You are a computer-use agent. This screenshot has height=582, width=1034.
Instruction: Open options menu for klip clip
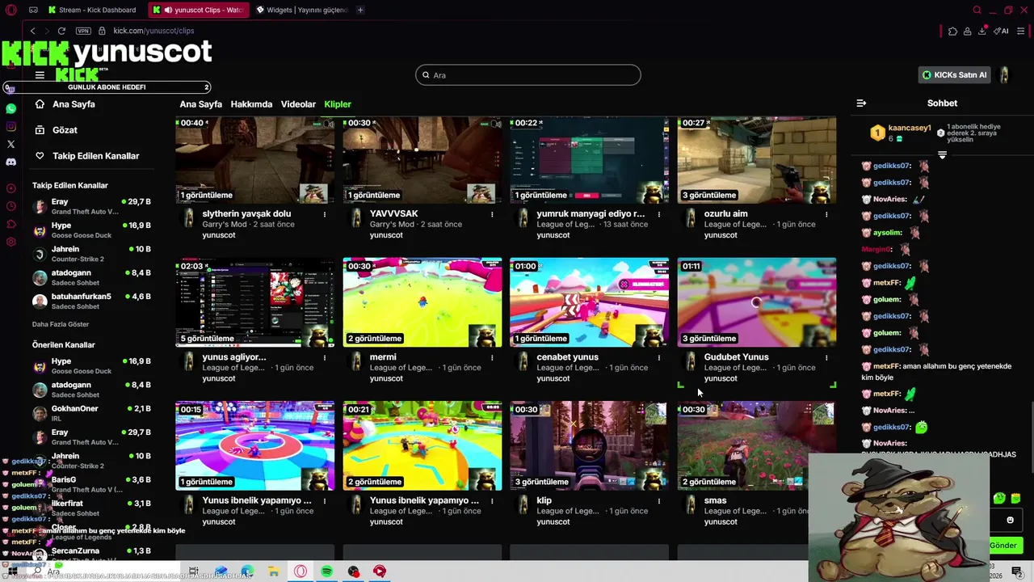point(659,500)
